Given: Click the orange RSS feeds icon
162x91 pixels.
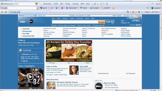Looking at the screenshot, I should (133, 12).
